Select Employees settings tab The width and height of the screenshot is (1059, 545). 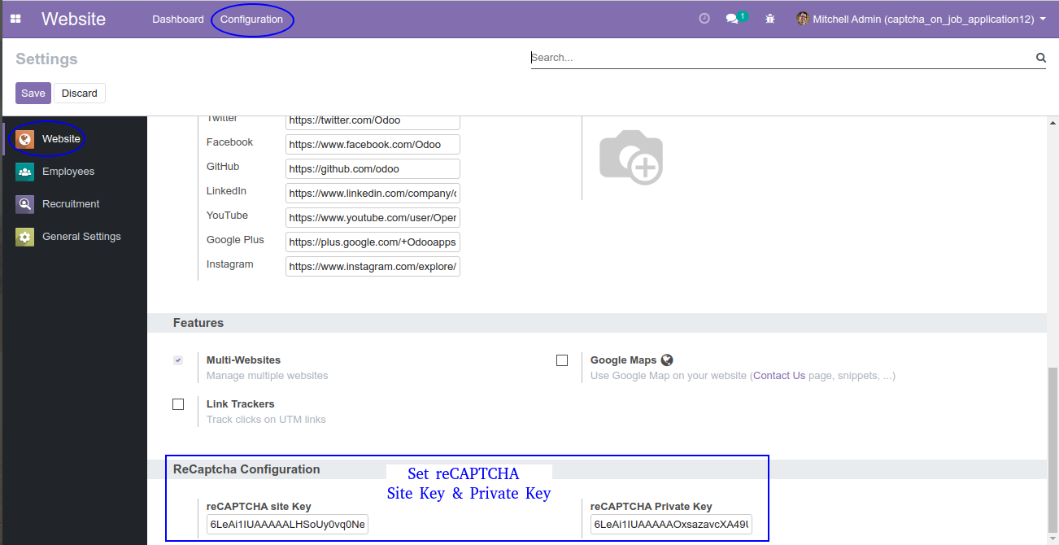74,172
